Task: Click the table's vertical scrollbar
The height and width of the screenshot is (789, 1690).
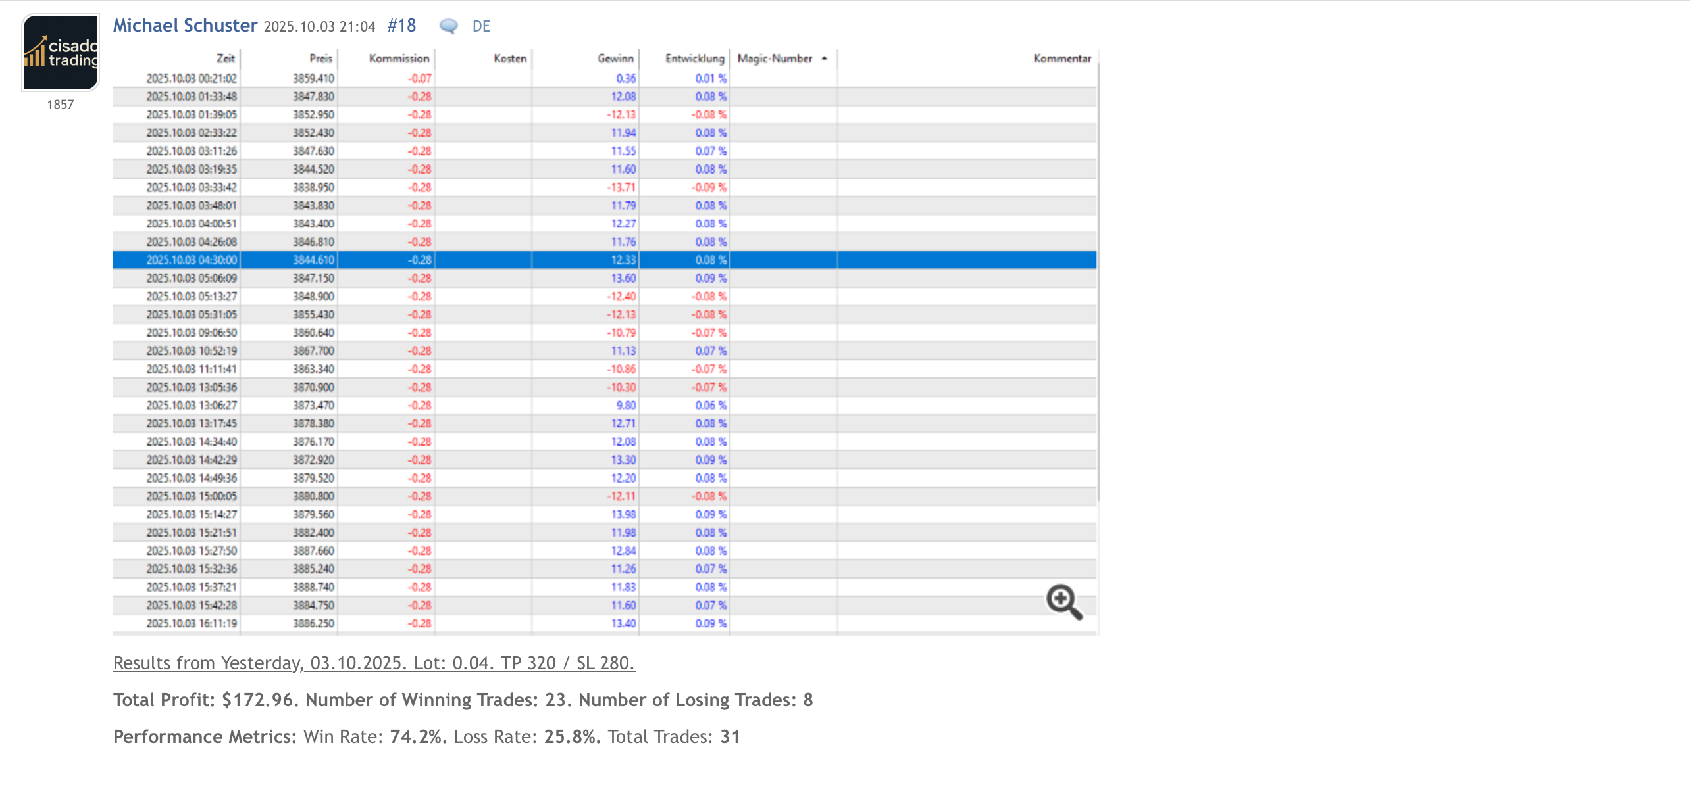Action: tap(1098, 283)
